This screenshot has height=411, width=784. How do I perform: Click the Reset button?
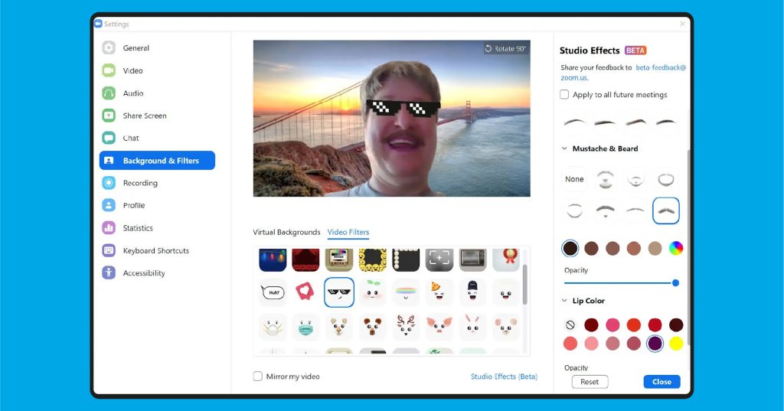click(590, 382)
